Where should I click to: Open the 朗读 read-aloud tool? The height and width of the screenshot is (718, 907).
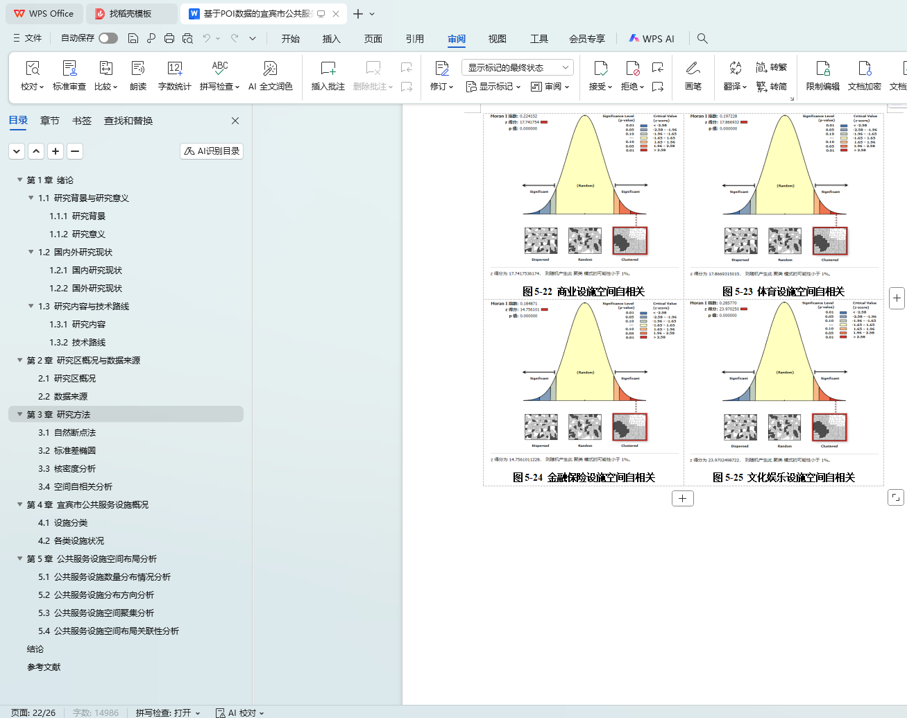click(x=138, y=69)
